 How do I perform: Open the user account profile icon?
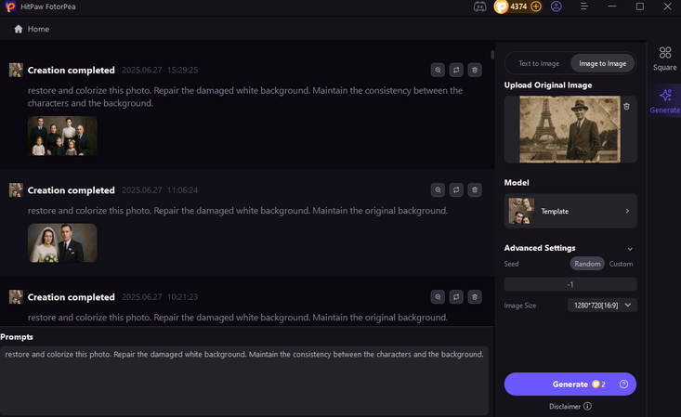click(x=557, y=7)
